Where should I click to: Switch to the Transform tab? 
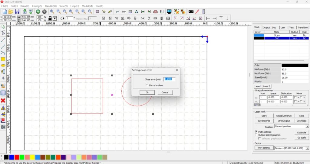click(x=302, y=27)
